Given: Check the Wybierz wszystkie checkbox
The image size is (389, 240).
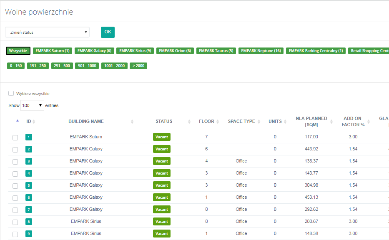Looking at the screenshot, I should [x=11, y=93].
